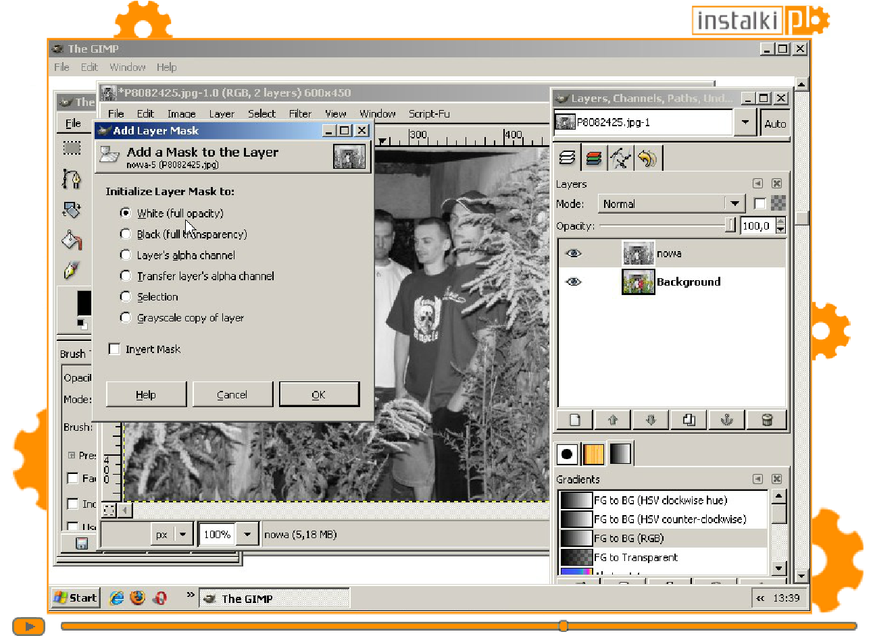873x636 pixels.
Task: Anchor the floating layer
Action: pyautogui.click(x=727, y=420)
